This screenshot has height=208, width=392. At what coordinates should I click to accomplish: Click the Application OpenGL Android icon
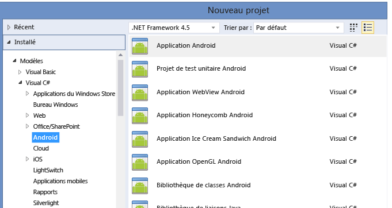point(140,163)
